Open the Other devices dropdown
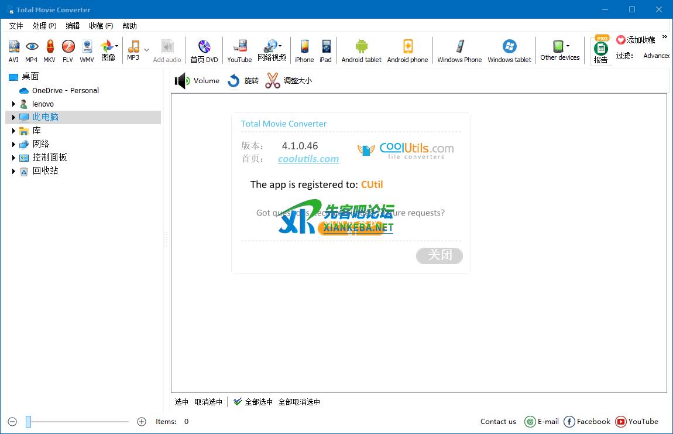673x434 pixels. point(568,46)
